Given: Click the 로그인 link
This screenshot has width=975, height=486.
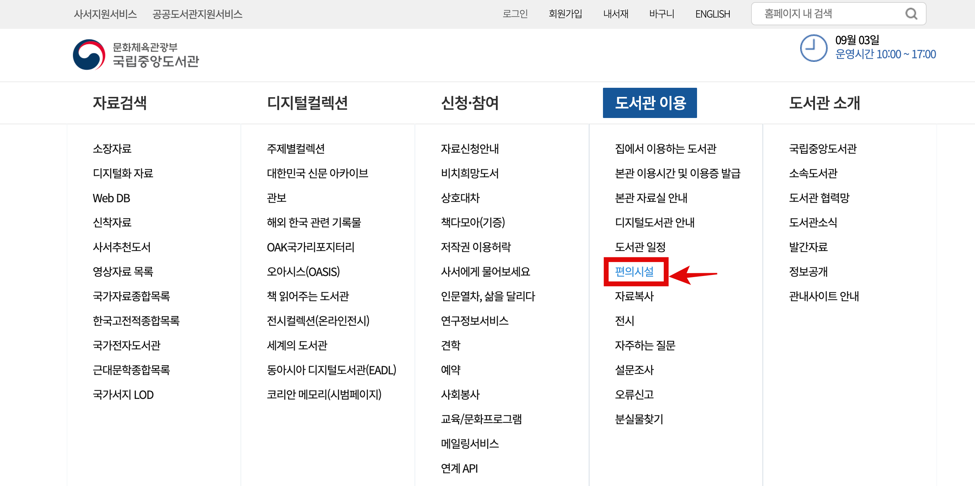Looking at the screenshot, I should (515, 14).
